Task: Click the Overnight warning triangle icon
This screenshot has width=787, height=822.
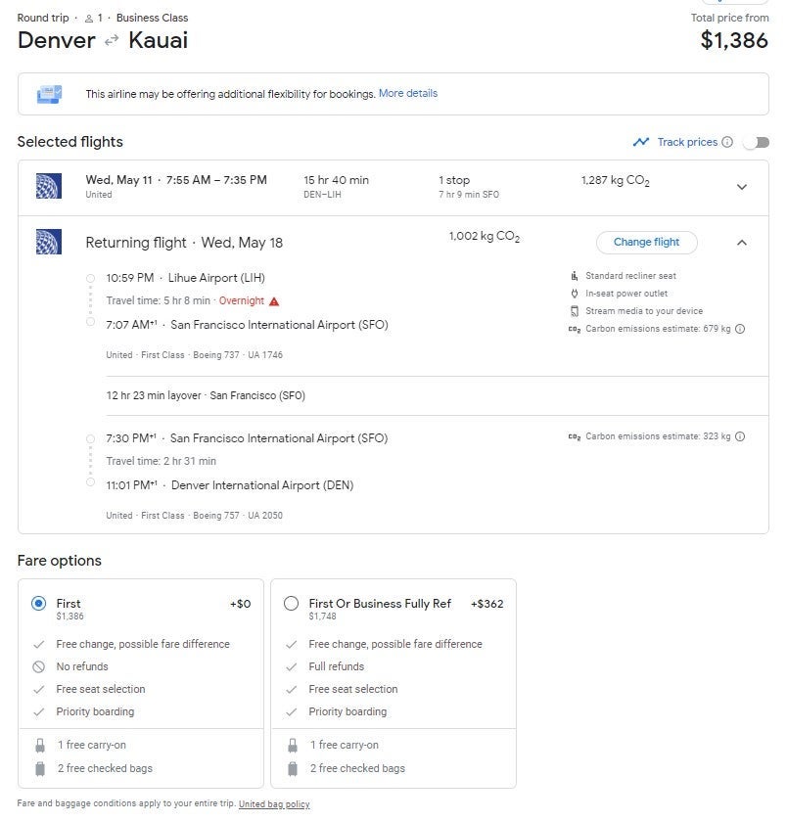Action: [274, 301]
